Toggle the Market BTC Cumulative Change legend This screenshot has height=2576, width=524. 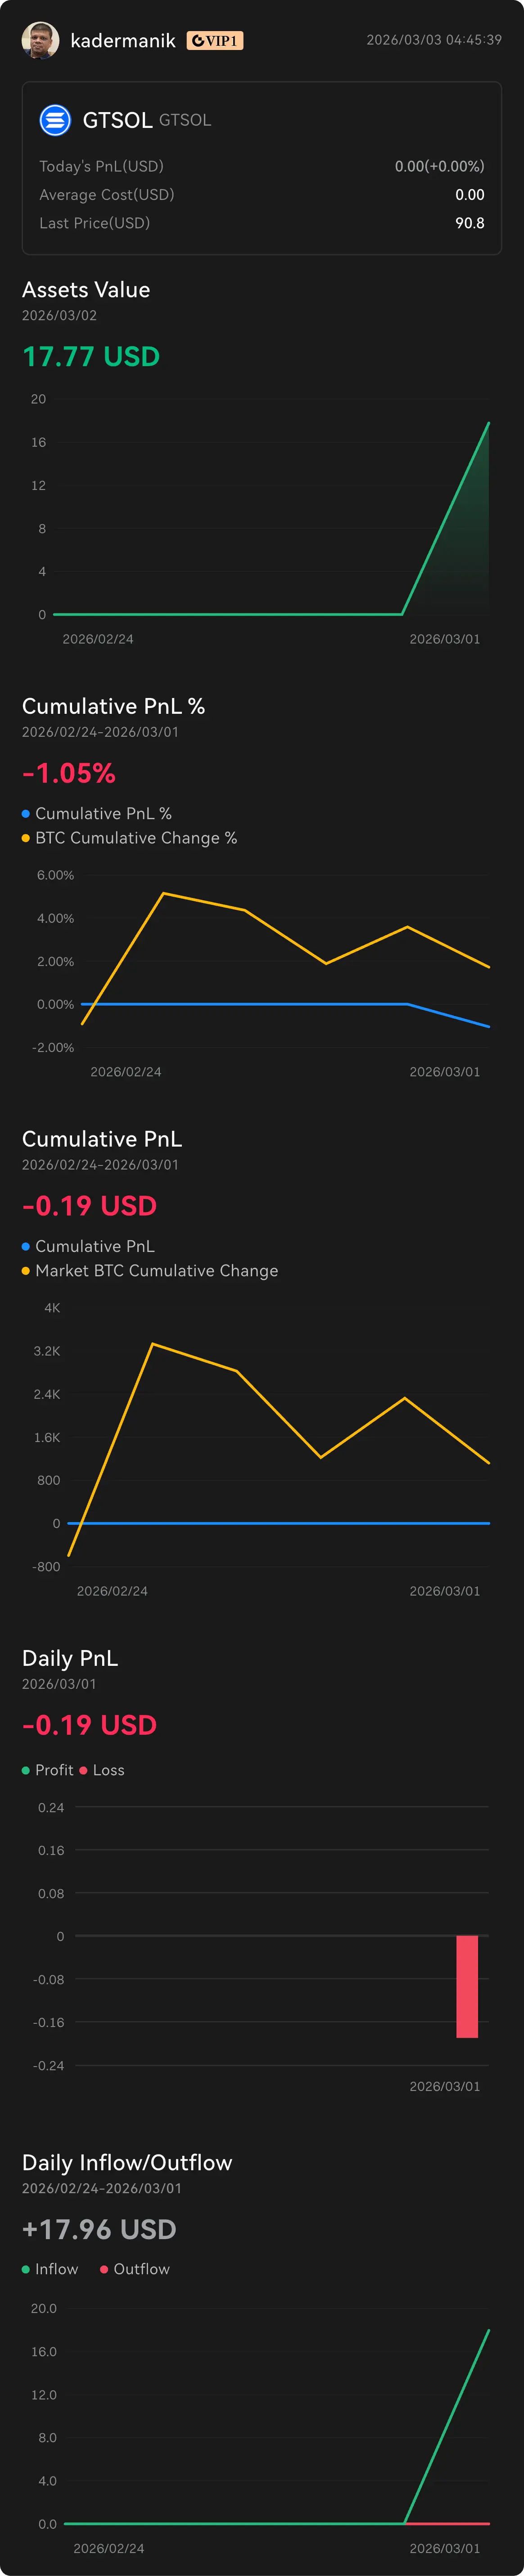[x=156, y=1271]
